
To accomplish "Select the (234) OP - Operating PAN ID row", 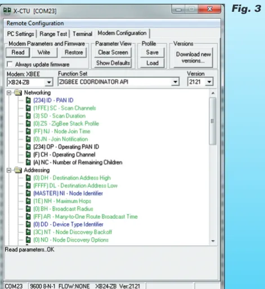I will 66,146.
